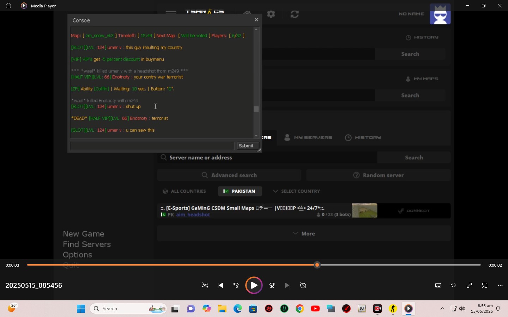Image resolution: width=508 pixels, height=317 pixels.
Task: Show hidden system tray icons
Action: click(443, 309)
